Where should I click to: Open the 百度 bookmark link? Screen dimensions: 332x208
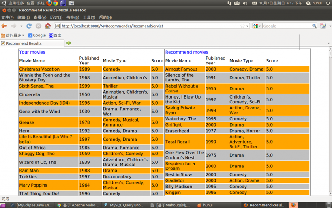tap(55, 35)
